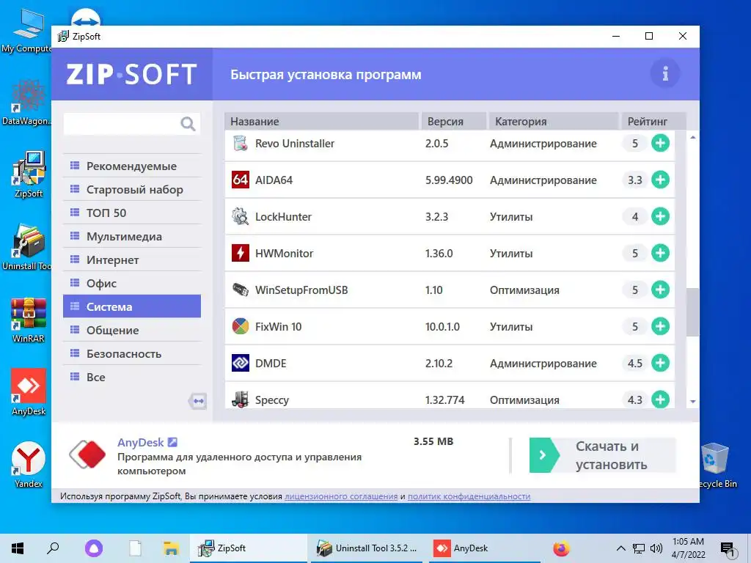This screenshot has width=751, height=563.
Task: Select the Система category
Action: click(132, 306)
